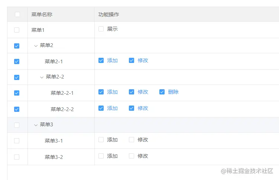Collapse the 菜单2-2 tree node chevron
The image size is (279, 180).
click(x=42, y=77)
